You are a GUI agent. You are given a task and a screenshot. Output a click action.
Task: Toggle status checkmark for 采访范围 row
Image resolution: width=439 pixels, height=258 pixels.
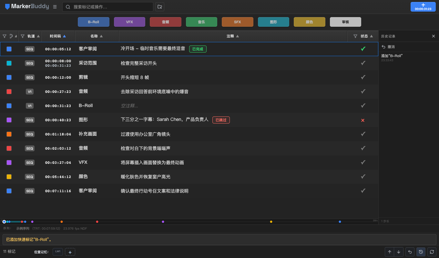363,63
